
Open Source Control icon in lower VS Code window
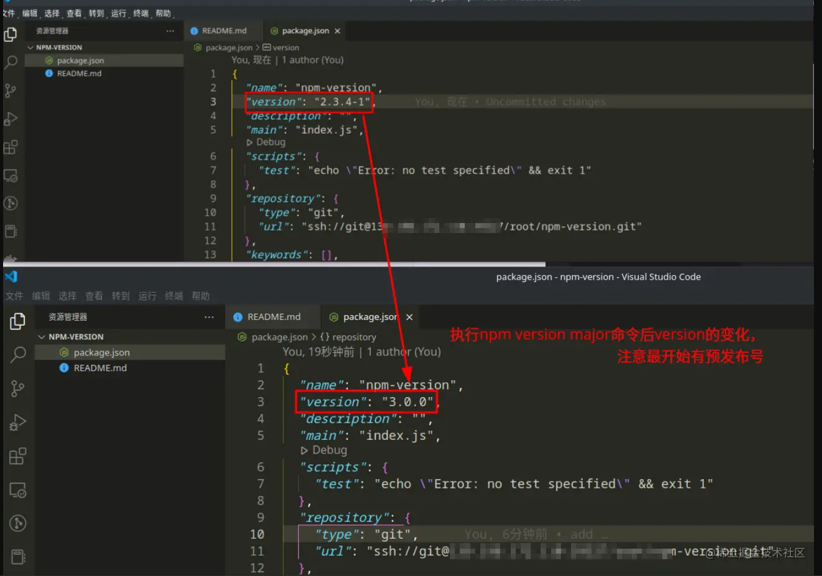click(x=17, y=389)
